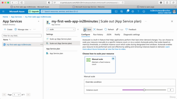Click the Manual scale option card
The height and width of the screenshot is (99, 177).
(100, 65)
